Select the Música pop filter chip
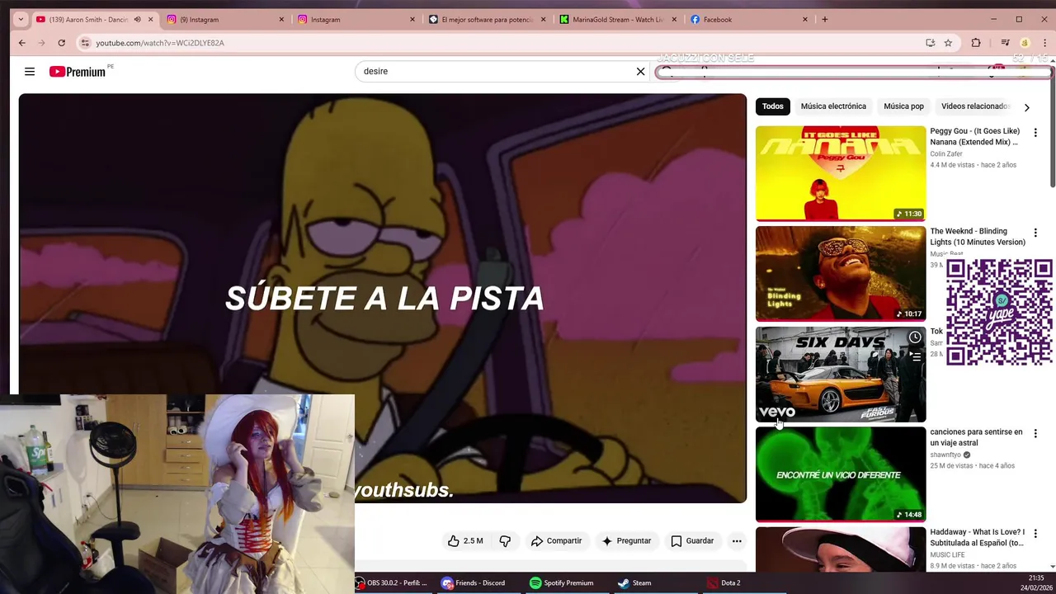Image resolution: width=1056 pixels, height=594 pixels. (x=903, y=106)
